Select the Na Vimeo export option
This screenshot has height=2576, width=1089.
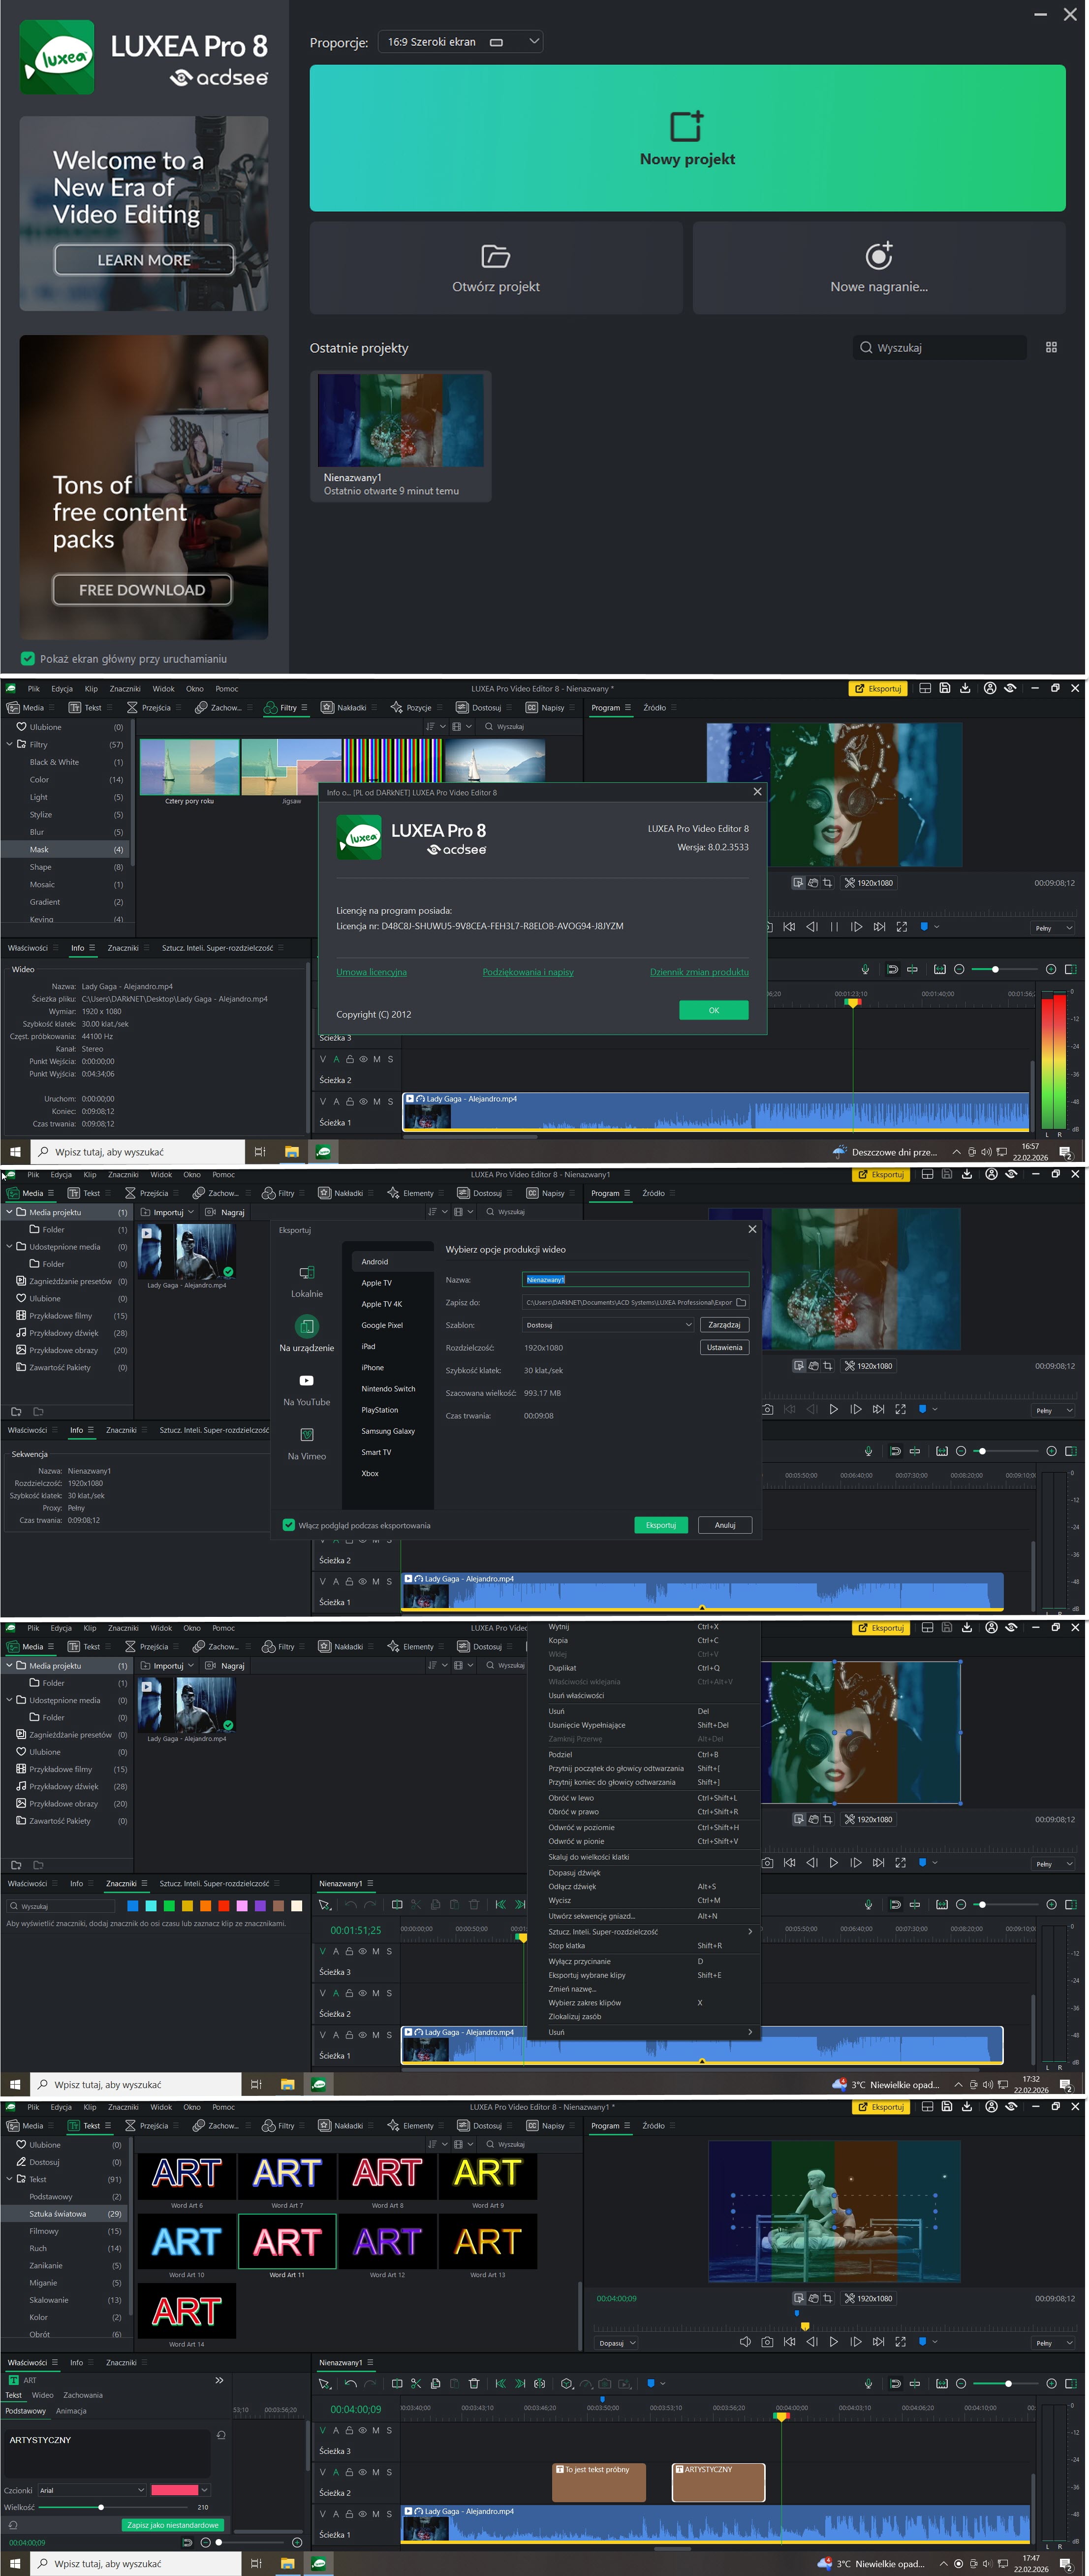click(307, 1435)
